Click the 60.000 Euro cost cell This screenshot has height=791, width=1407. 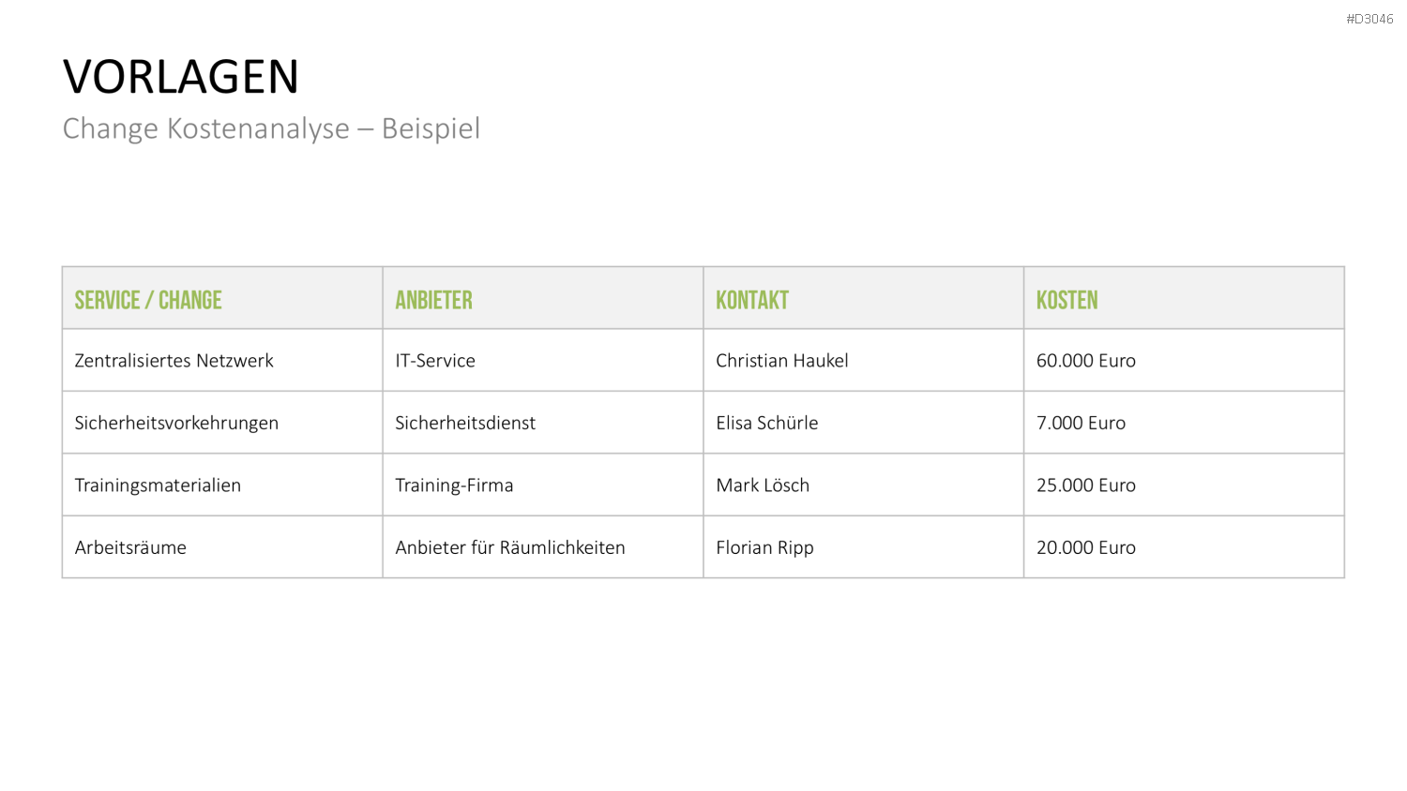(x=1184, y=360)
